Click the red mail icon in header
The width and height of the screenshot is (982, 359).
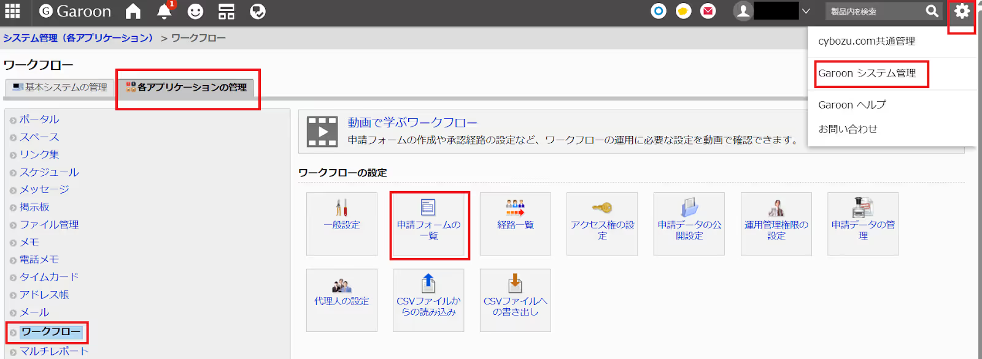pos(708,11)
